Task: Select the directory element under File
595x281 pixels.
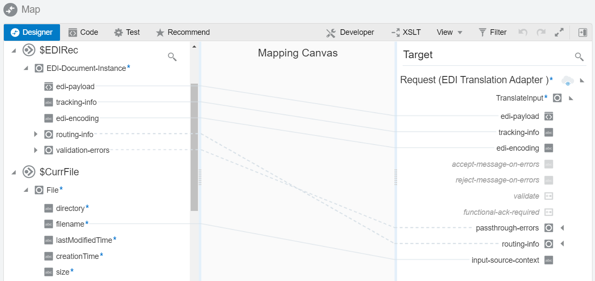Action: (70, 208)
